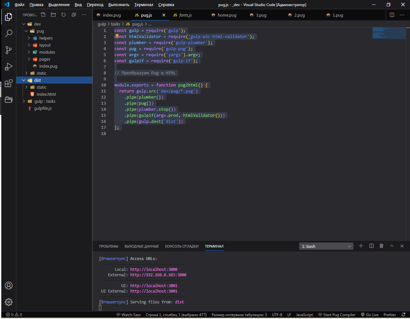Click Prettier in status bar

click(x=390, y=315)
